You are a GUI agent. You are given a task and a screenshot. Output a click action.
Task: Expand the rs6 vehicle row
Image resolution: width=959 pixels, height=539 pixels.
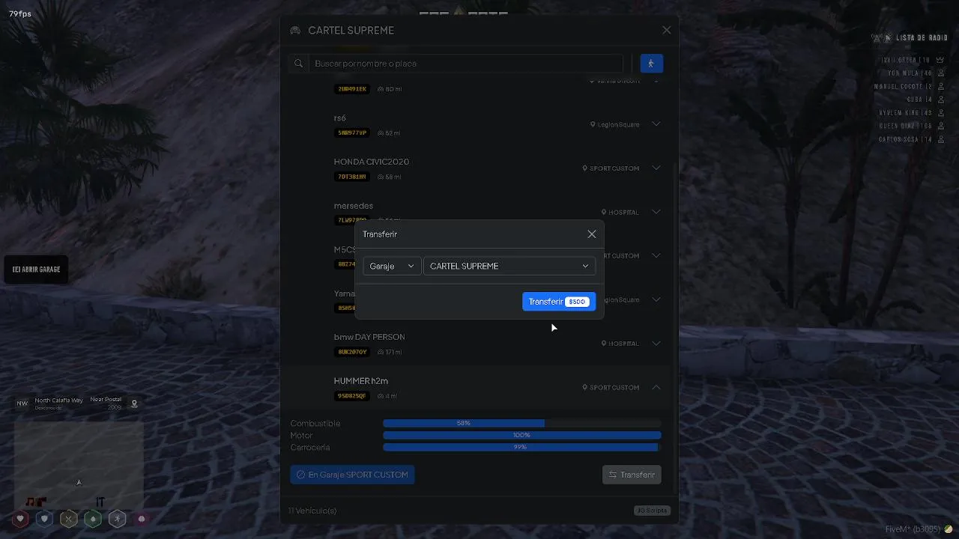(x=656, y=124)
